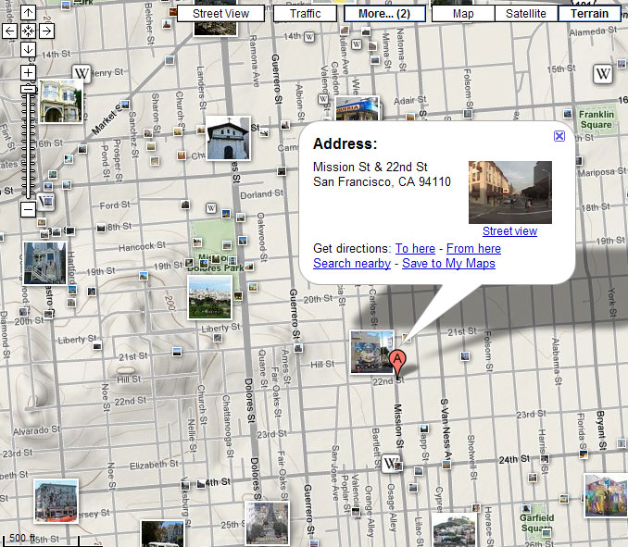The image size is (628, 547).
Task: Open the Wikipedia icon near 15th St at top right
Action: tap(603, 74)
